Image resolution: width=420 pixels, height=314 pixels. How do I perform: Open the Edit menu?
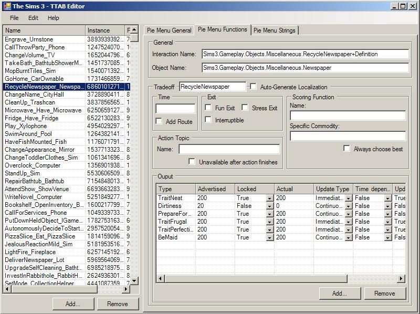click(33, 18)
